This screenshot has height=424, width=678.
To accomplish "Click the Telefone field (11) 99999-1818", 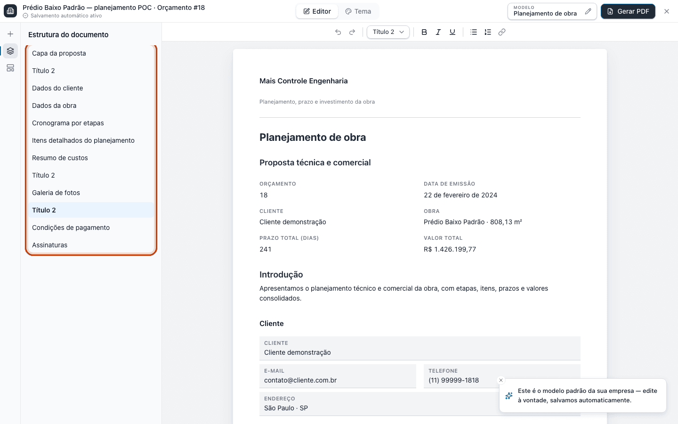I will pyautogui.click(x=502, y=376).
